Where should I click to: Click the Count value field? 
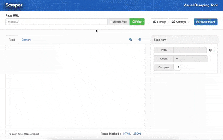(190, 59)
